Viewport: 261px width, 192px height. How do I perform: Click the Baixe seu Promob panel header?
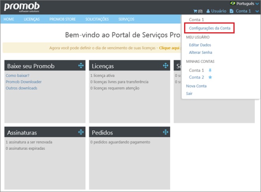tap(45, 65)
